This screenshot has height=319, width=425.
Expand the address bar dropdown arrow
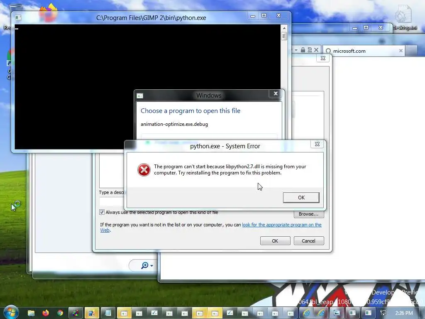tap(296, 50)
